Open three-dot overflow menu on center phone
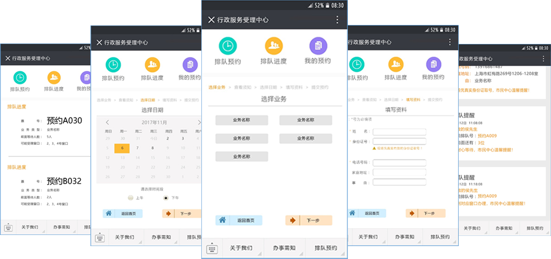 coord(337,19)
